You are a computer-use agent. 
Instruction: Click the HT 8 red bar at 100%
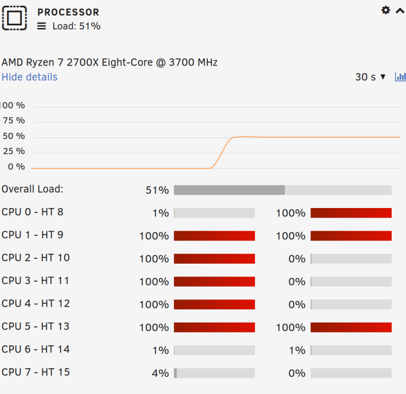[351, 213]
